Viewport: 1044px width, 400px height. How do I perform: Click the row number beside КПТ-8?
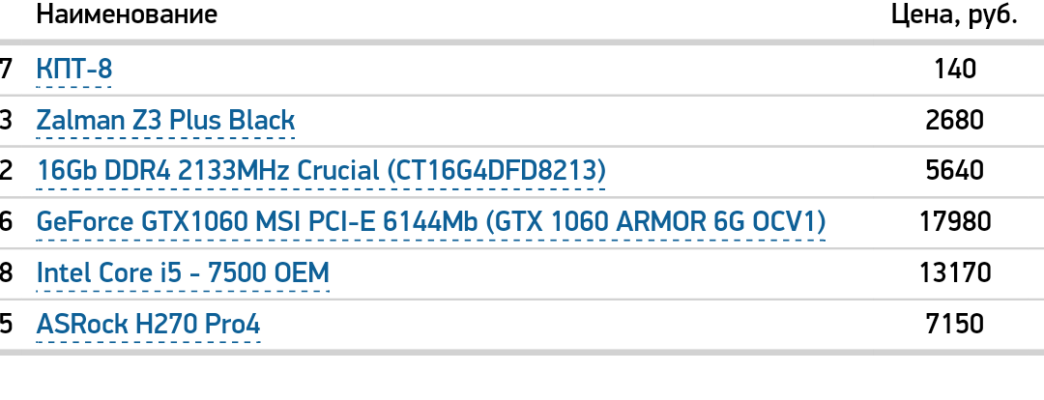pos(7,70)
